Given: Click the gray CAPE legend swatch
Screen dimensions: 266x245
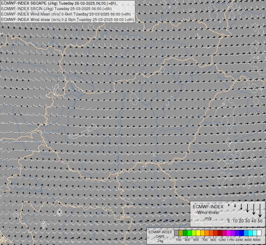Looking at the screenshot, I should [176, 233].
